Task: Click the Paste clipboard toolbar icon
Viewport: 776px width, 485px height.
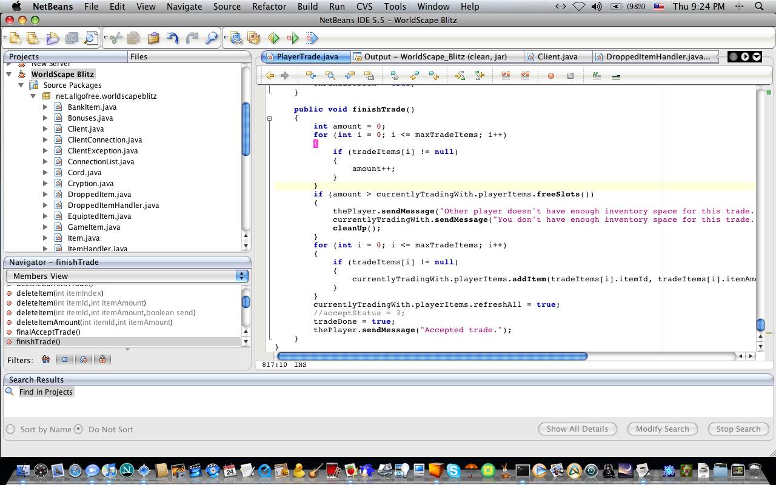Action: coord(153,38)
